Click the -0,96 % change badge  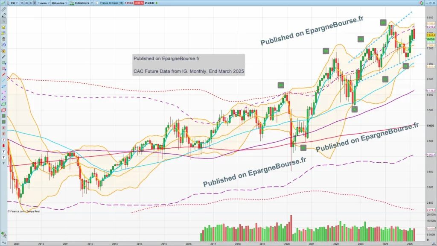click(x=139, y=3)
